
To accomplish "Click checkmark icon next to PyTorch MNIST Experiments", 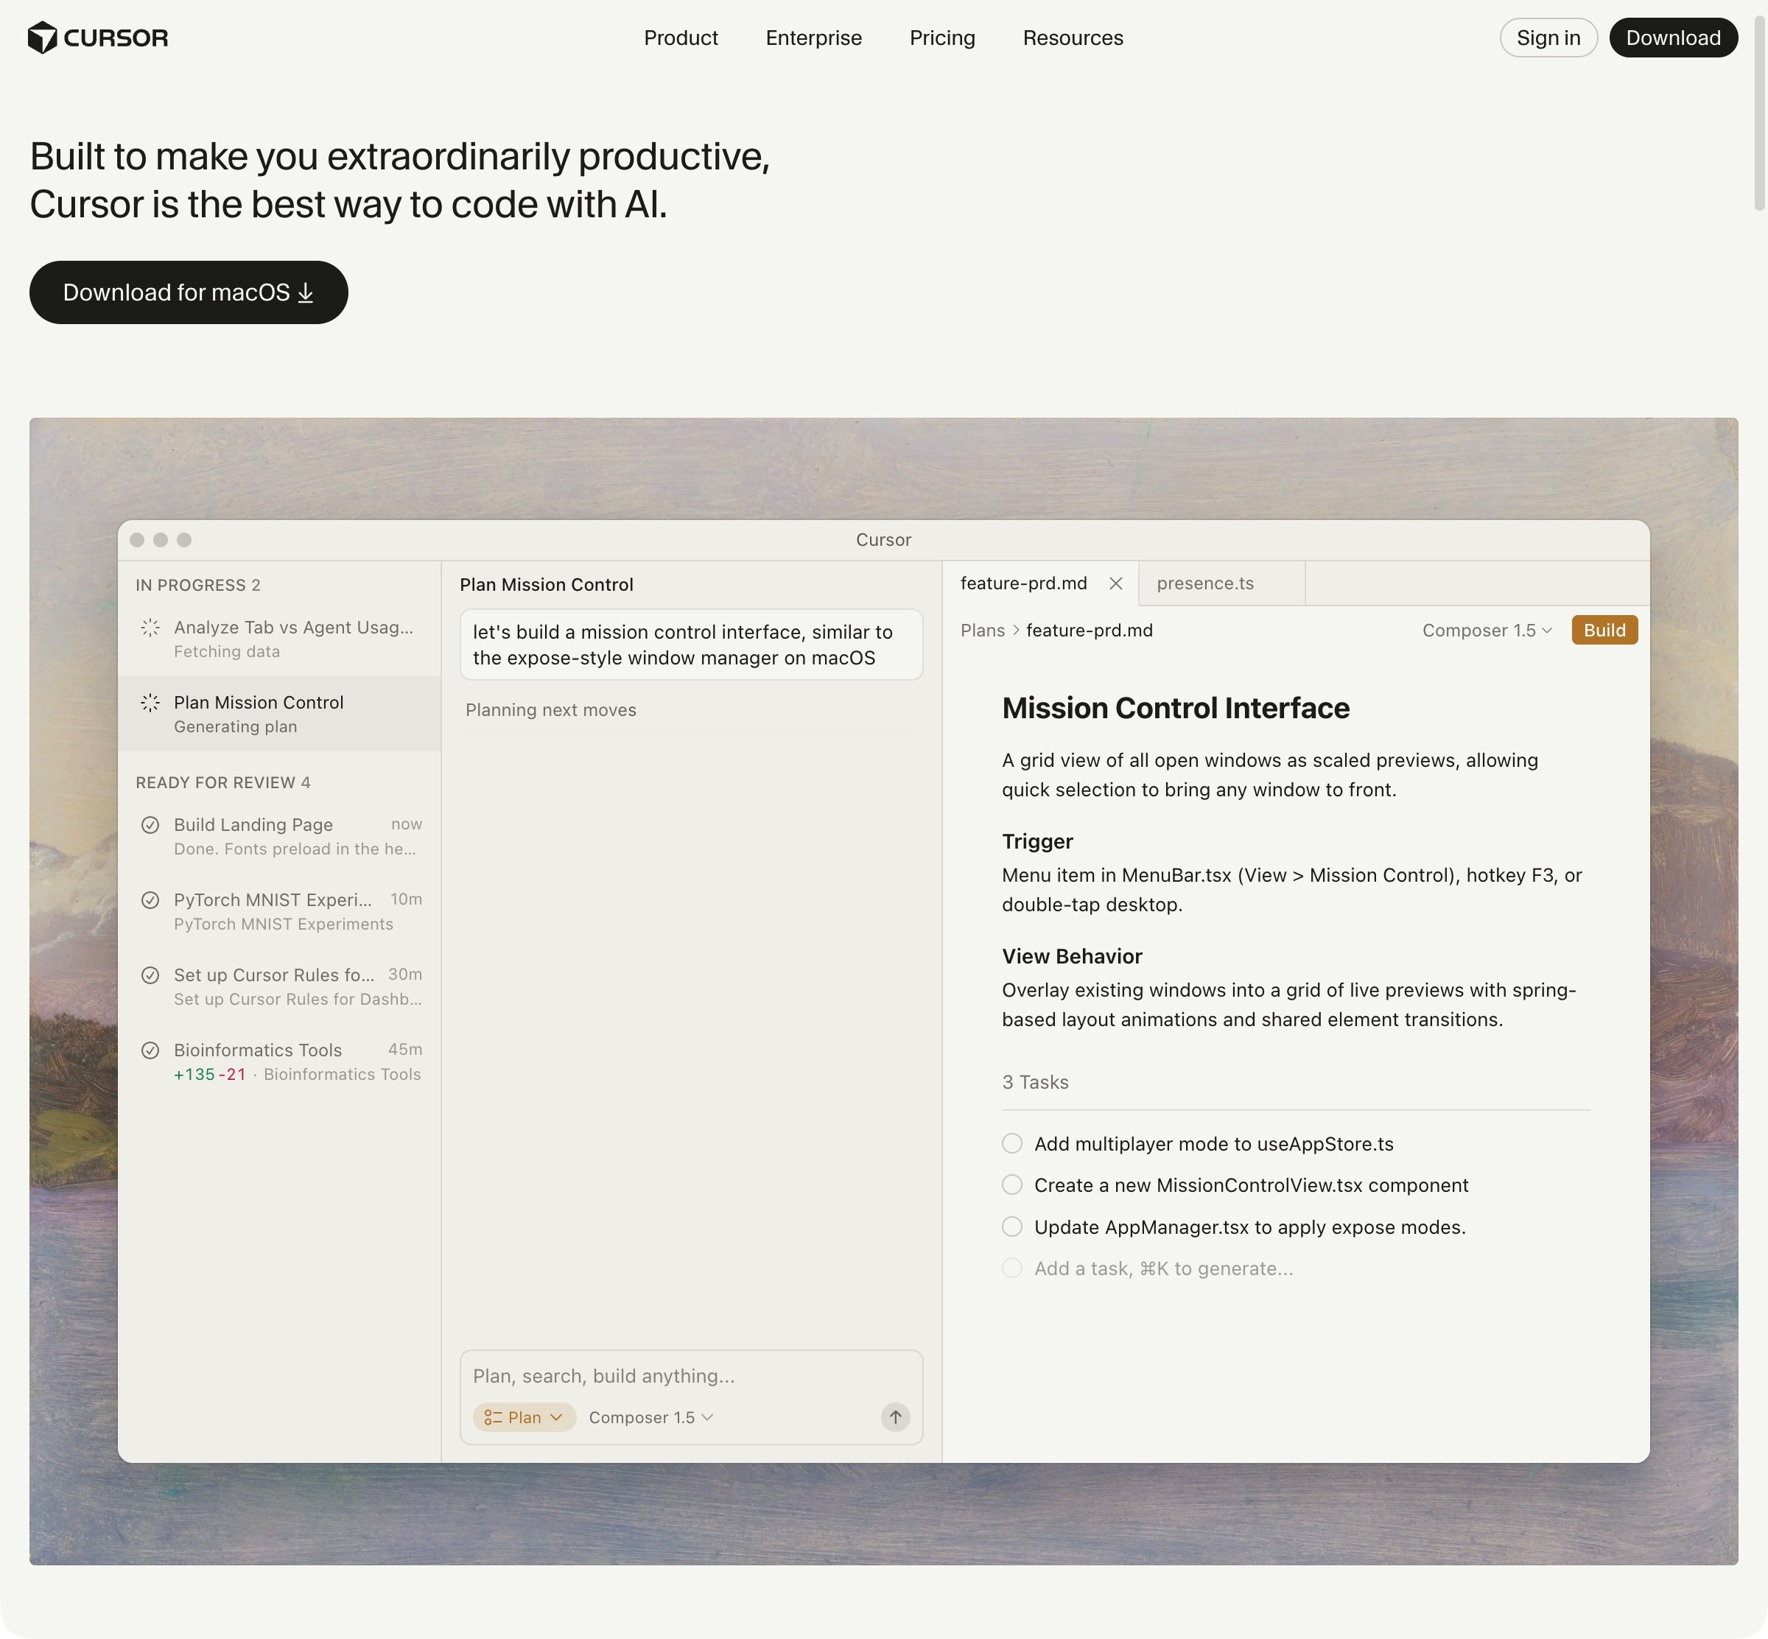I will click(150, 900).
